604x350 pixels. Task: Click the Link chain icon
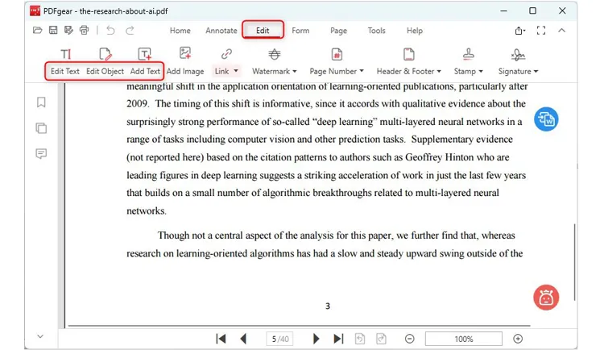click(226, 54)
